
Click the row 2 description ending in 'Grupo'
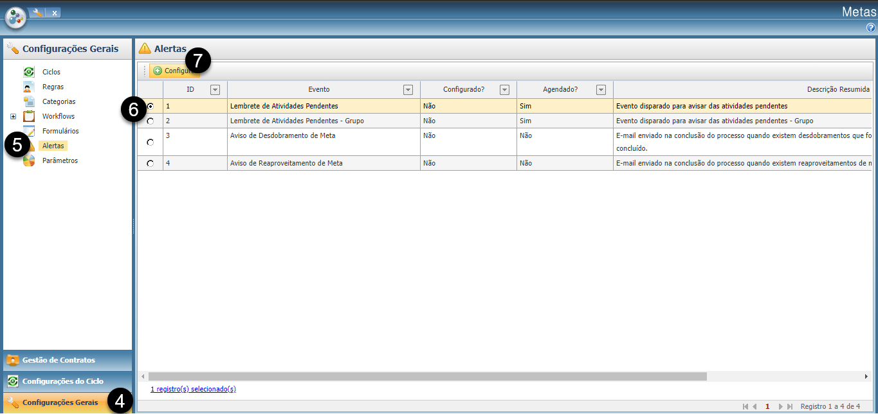715,121
